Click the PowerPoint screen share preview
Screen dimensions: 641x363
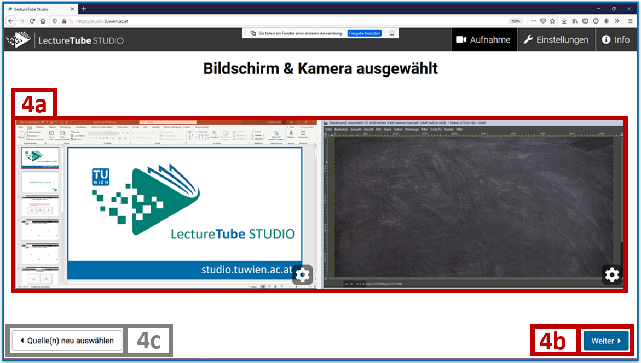click(x=166, y=204)
